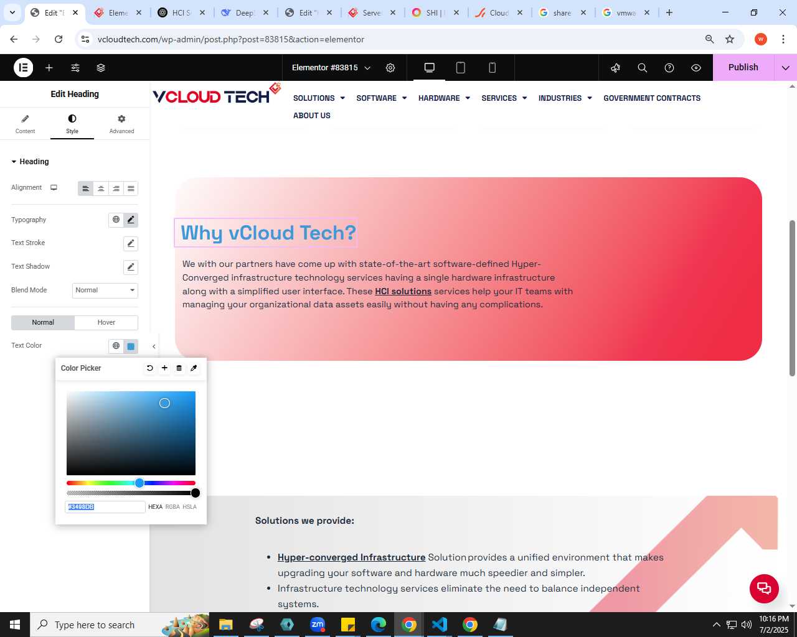Open page settings gear icon
The width and height of the screenshot is (797, 637).
(390, 68)
